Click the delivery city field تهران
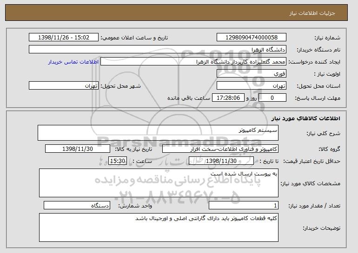The height and width of the screenshot is (253, 358). (x=64, y=86)
